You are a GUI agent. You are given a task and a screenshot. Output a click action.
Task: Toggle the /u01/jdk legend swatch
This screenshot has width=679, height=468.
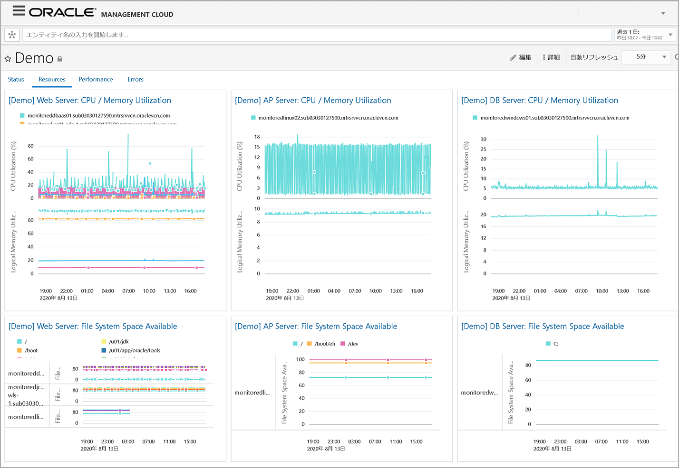click(104, 341)
